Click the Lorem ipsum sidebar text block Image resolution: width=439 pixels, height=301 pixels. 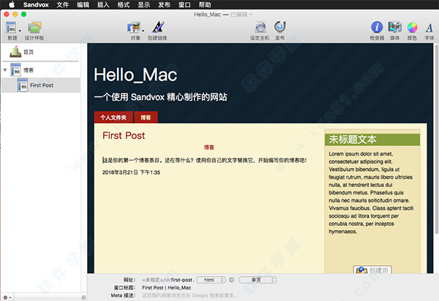(371, 193)
